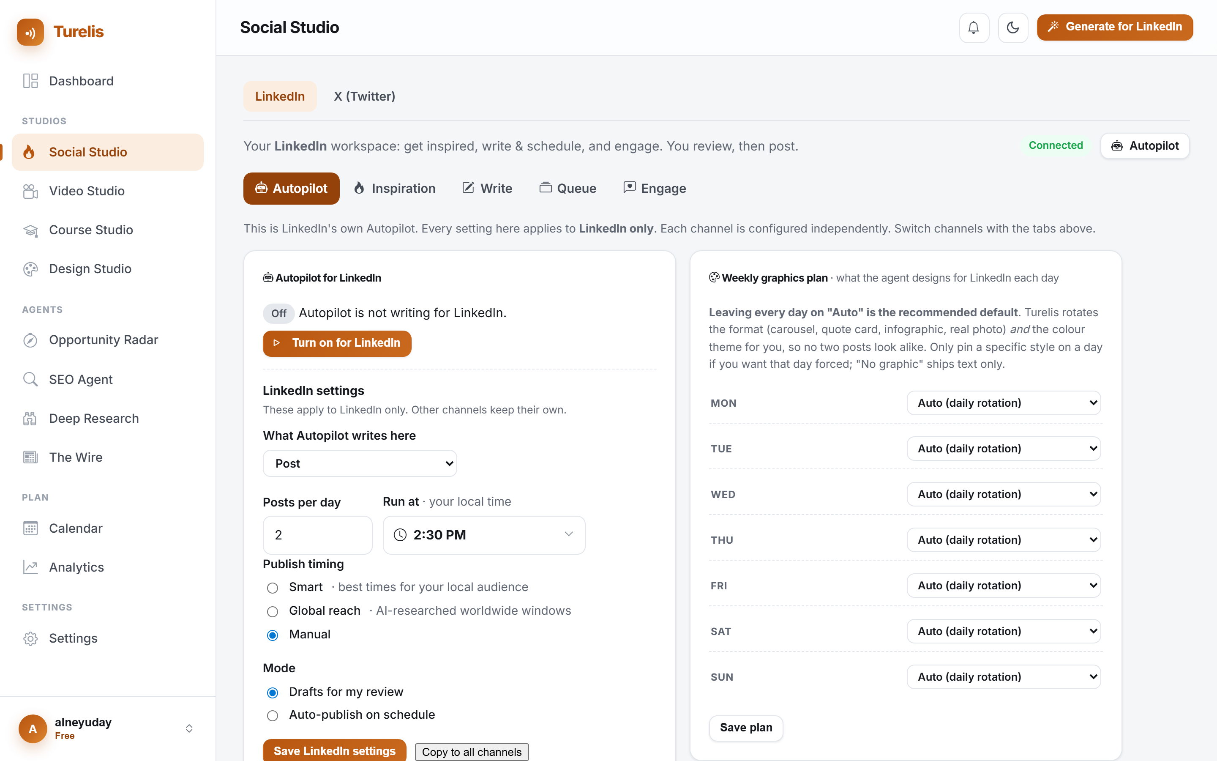
Task: Open MON graphics style dropdown
Action: (x=1003, y=402)
